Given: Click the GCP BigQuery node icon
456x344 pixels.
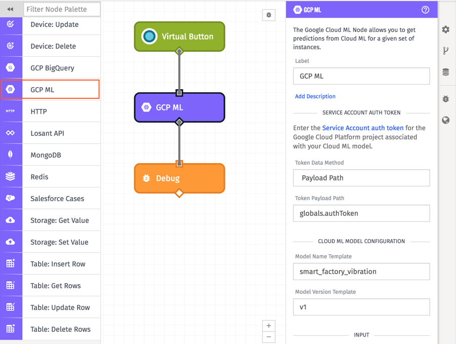Looking at the screenshot, I should 11,67.
